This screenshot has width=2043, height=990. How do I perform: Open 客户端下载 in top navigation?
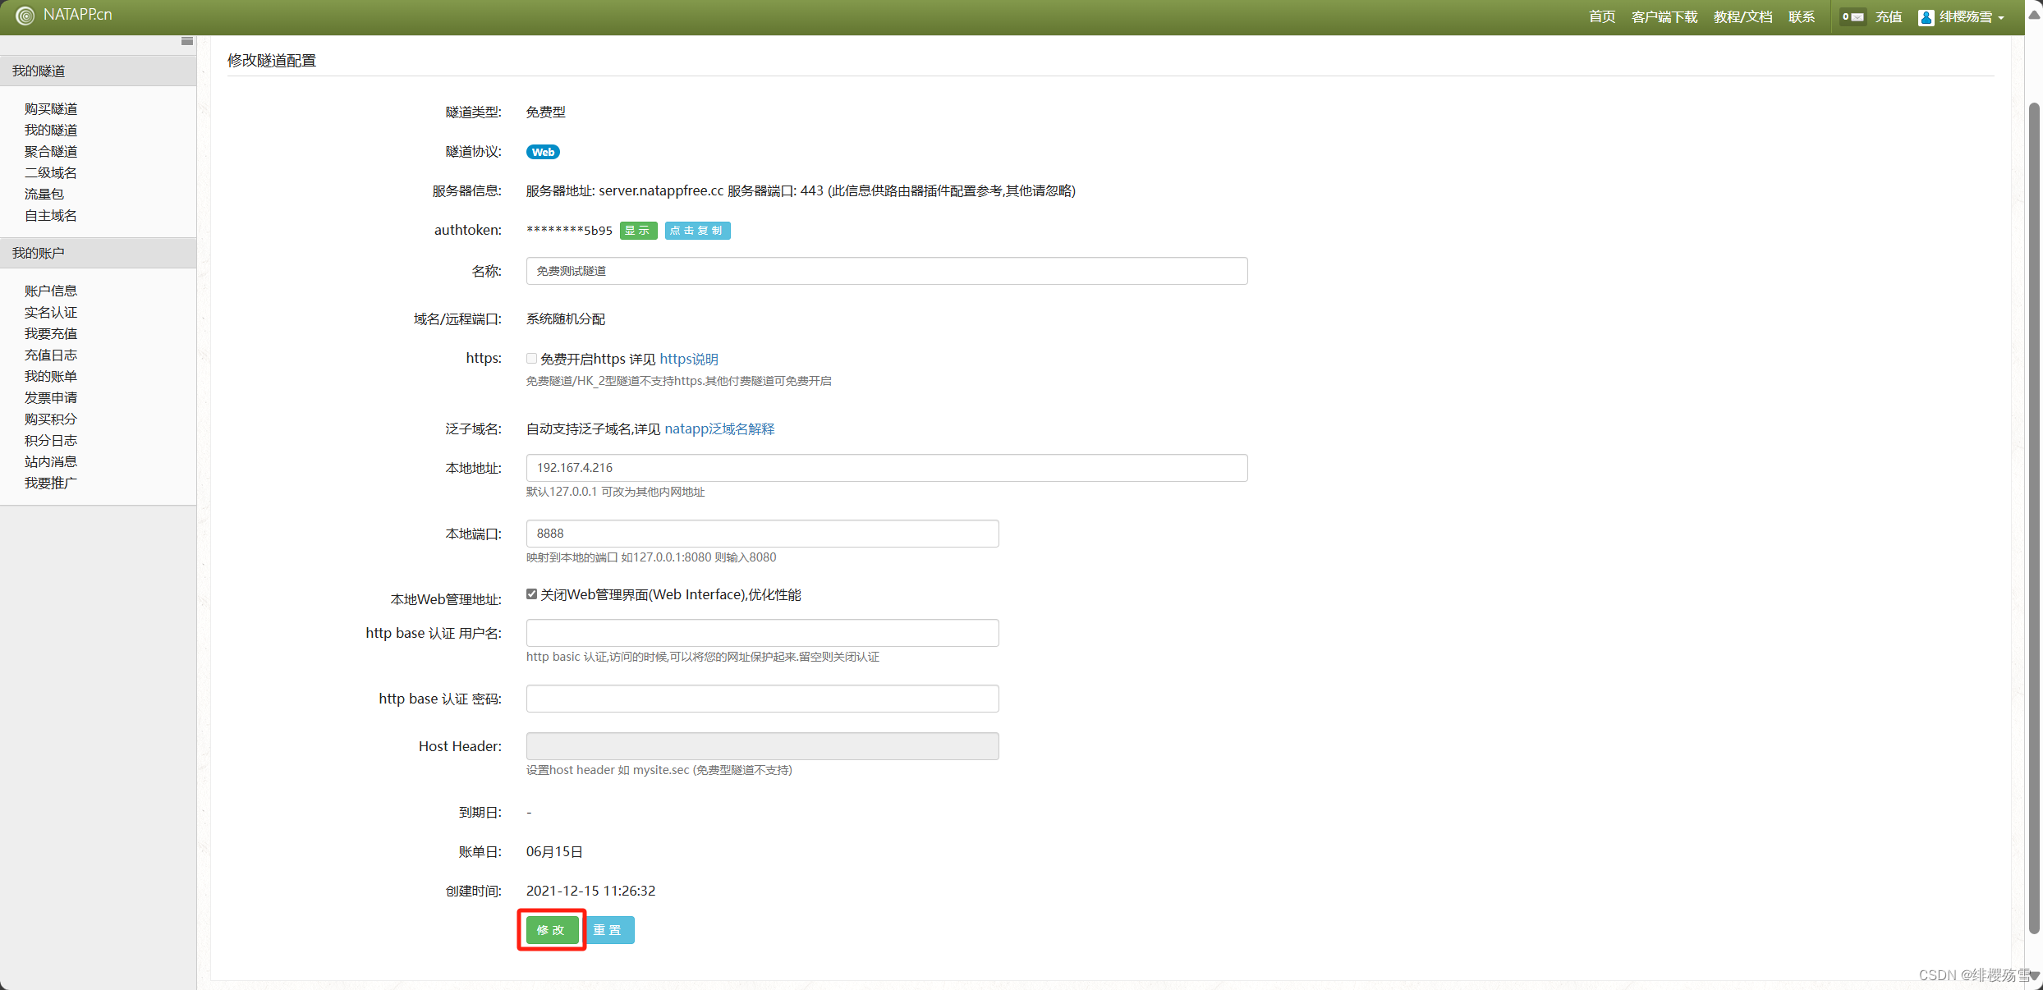[x=1664, y=17]
